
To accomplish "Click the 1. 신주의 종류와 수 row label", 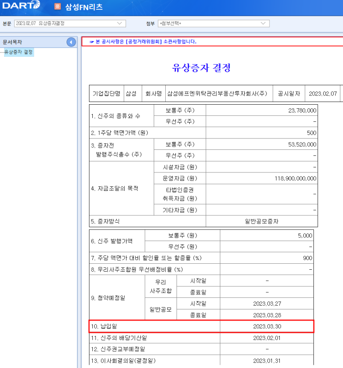I will (x=115, y=116).
